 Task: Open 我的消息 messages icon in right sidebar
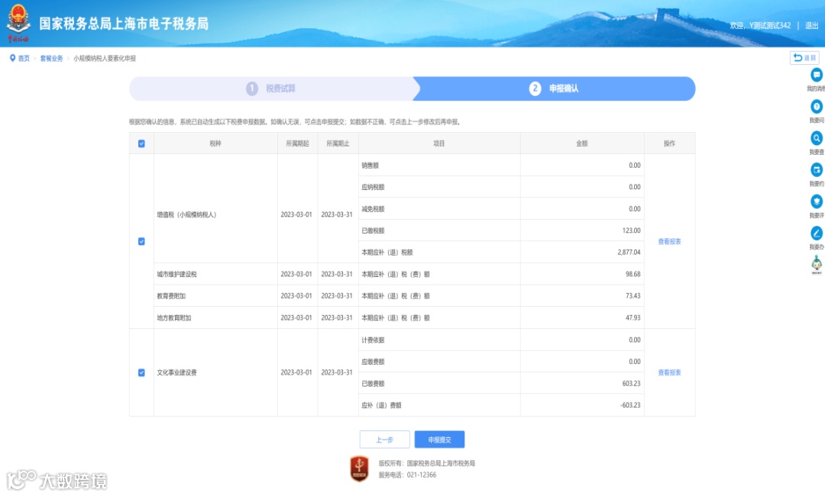tap(816, 75)
